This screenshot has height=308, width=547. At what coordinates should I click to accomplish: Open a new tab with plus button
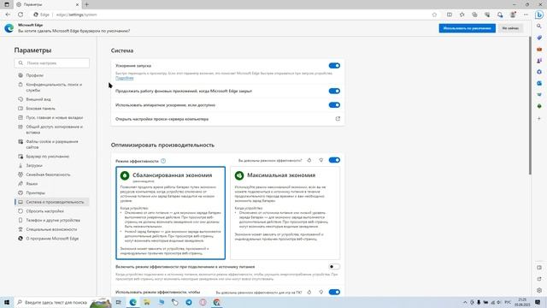[87, 4]
